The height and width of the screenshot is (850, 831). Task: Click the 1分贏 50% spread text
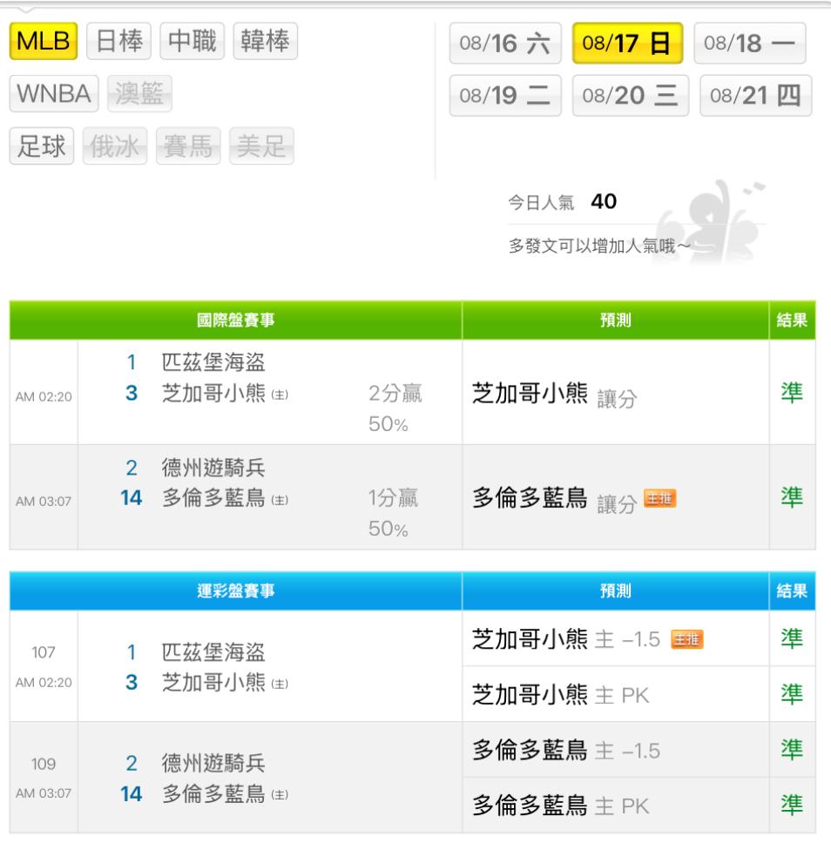394,513
